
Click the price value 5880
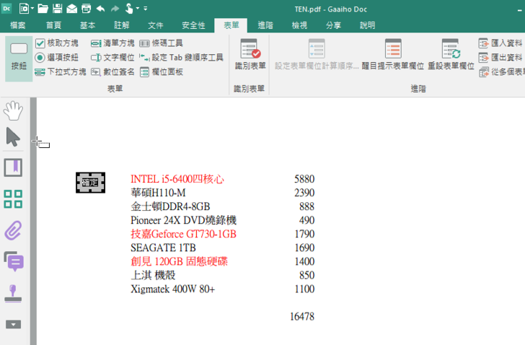pyautogui.click(x=304, y=179)
